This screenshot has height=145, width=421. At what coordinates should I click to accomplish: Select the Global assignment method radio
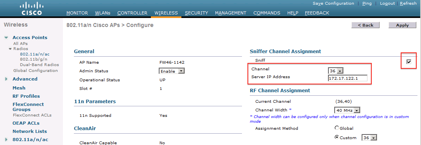pyautogui.click(x=337, y=128)
